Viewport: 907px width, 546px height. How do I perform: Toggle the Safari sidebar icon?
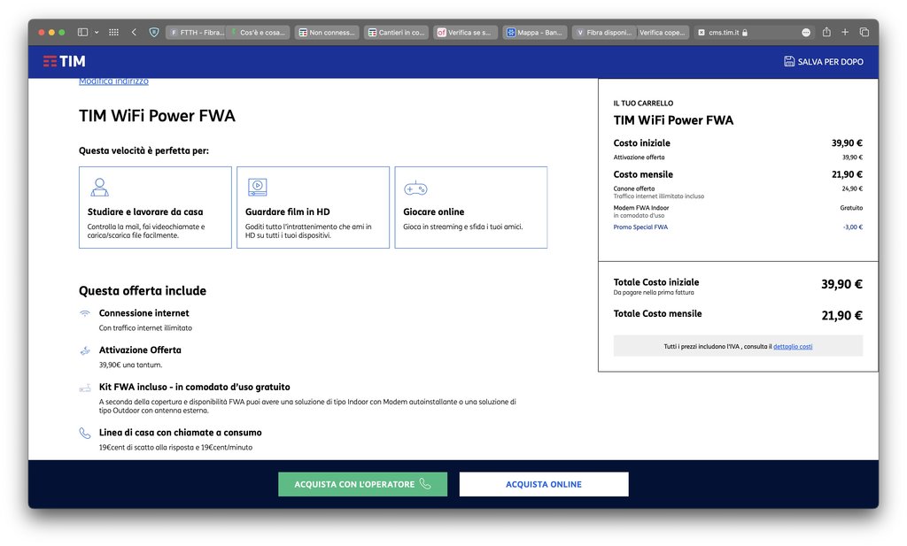coord(82,33)
